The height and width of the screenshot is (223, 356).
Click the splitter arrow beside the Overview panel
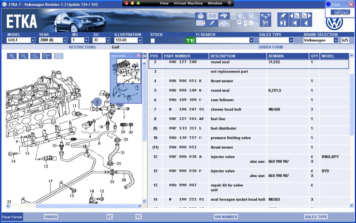[144, 56]
